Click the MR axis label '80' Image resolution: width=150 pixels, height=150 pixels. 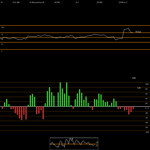click(x=146, y=89)
